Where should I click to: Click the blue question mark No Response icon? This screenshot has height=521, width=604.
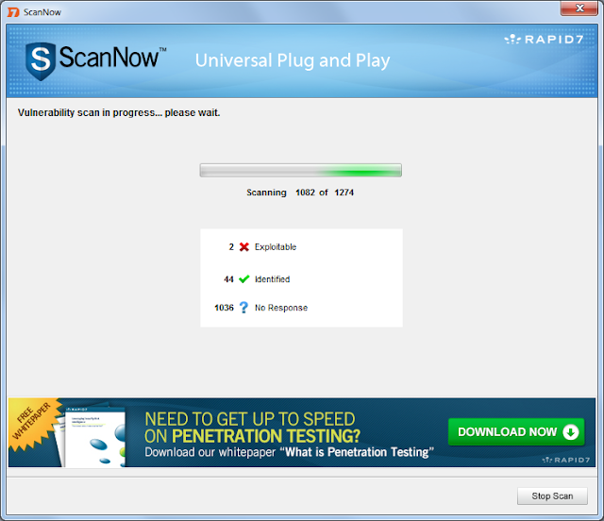click(x=243, y=308)
